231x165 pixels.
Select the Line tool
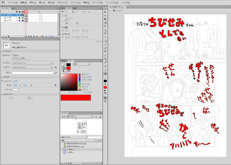pos(105,37)
